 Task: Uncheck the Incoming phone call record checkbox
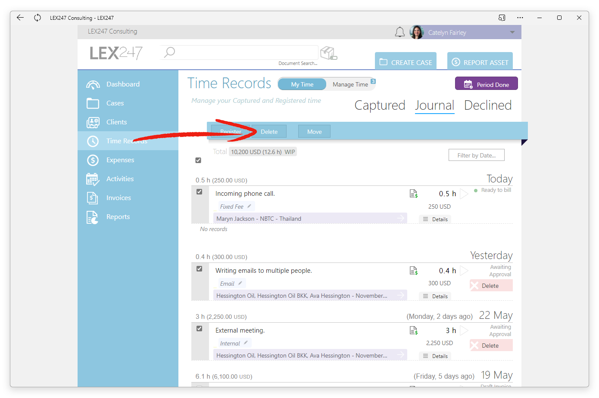[x=199, y=192]
